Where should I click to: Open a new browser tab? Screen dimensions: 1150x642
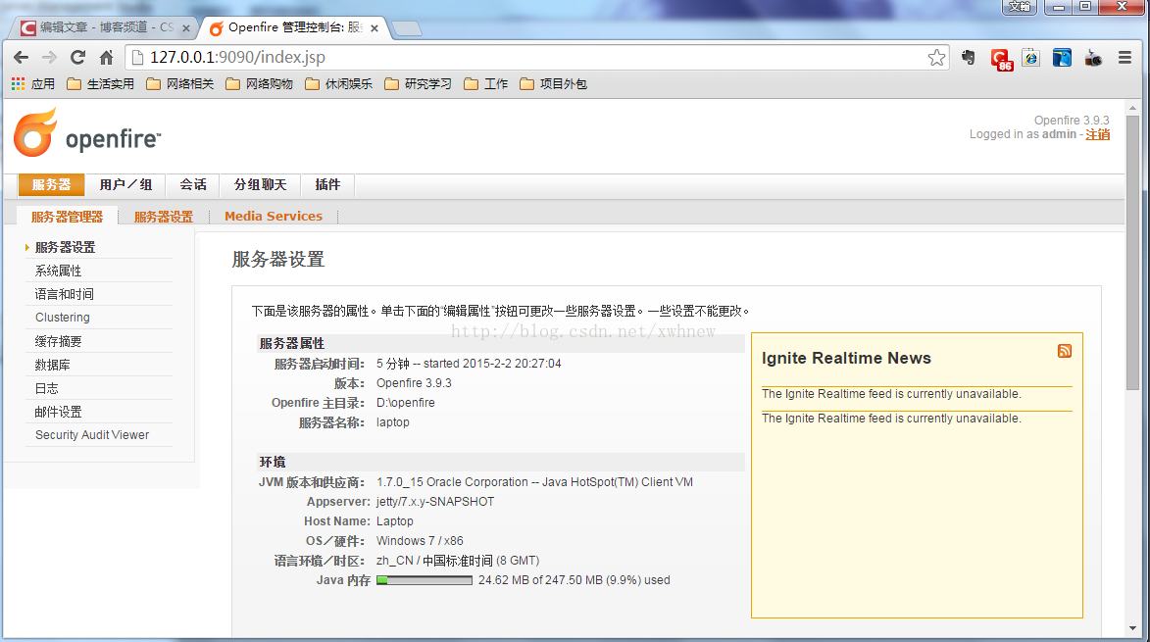point(406,28)
